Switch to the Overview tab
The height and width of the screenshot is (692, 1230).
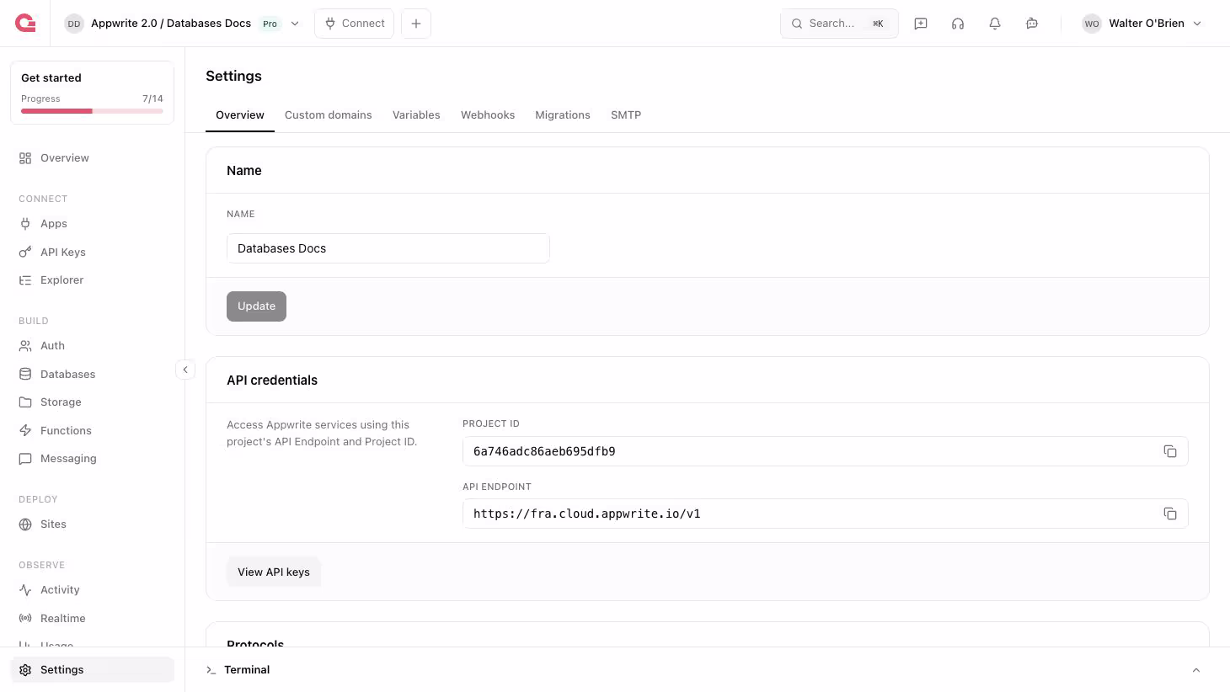[x=240, y=115]
